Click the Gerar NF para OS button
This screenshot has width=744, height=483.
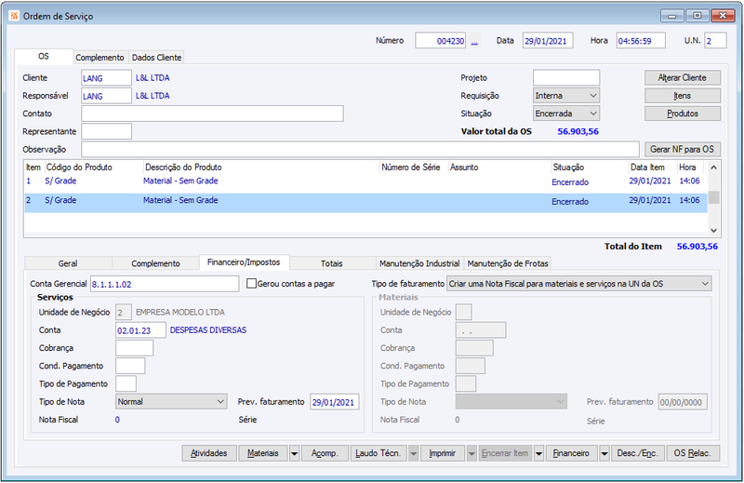click(x=683, y=149)
